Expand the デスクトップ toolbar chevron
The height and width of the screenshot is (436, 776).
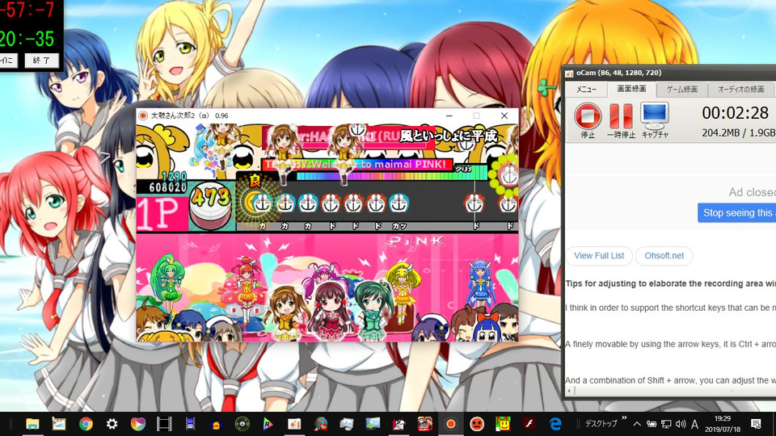click(x=624, y=418)
